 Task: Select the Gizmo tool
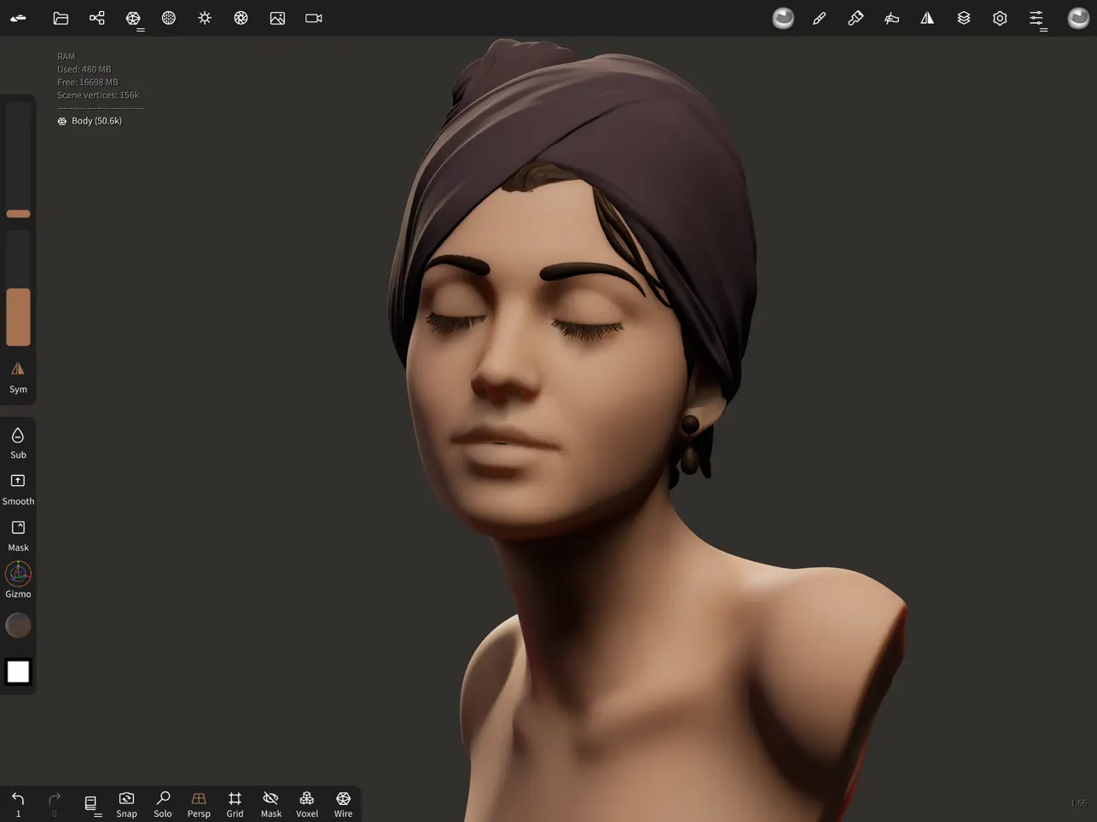pyautogui.click(x=18, y=579)
